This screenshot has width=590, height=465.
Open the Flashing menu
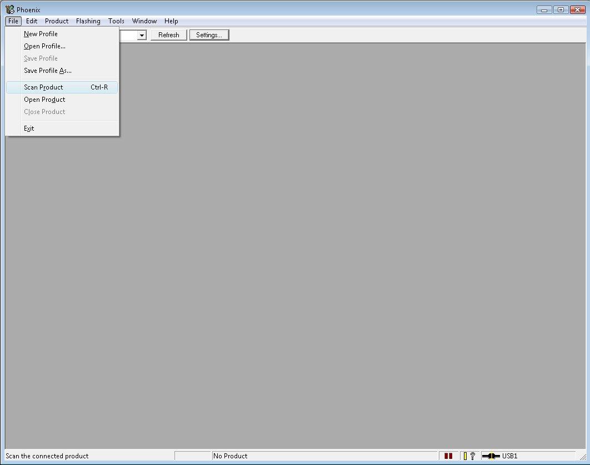coord(88,21)
